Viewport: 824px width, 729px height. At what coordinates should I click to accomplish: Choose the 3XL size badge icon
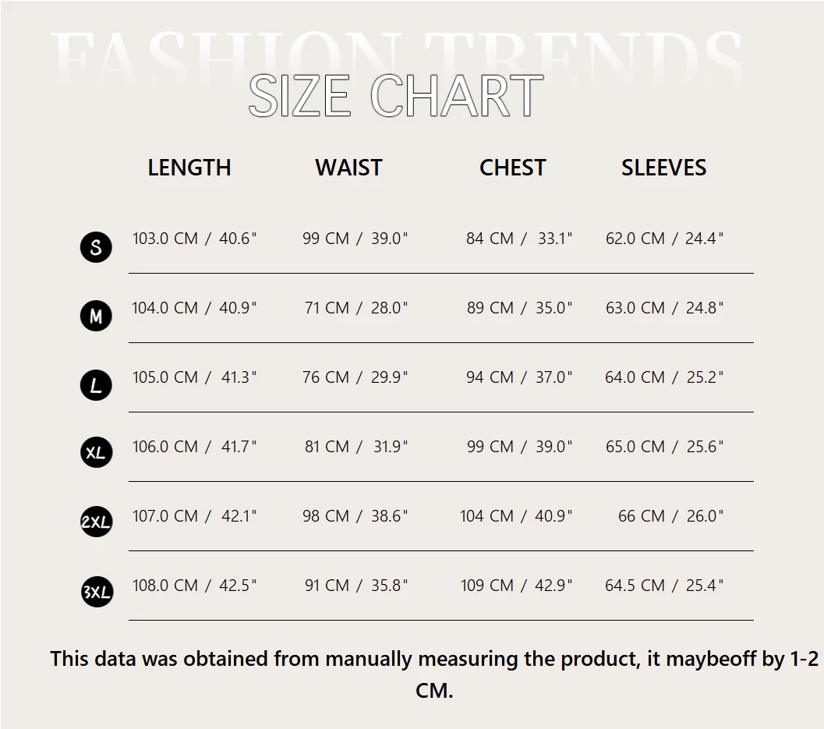(96, 592)
